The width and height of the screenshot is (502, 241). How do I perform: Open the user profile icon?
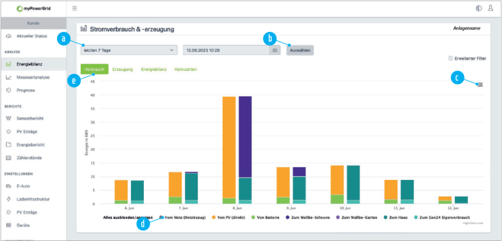pos(490,9)
